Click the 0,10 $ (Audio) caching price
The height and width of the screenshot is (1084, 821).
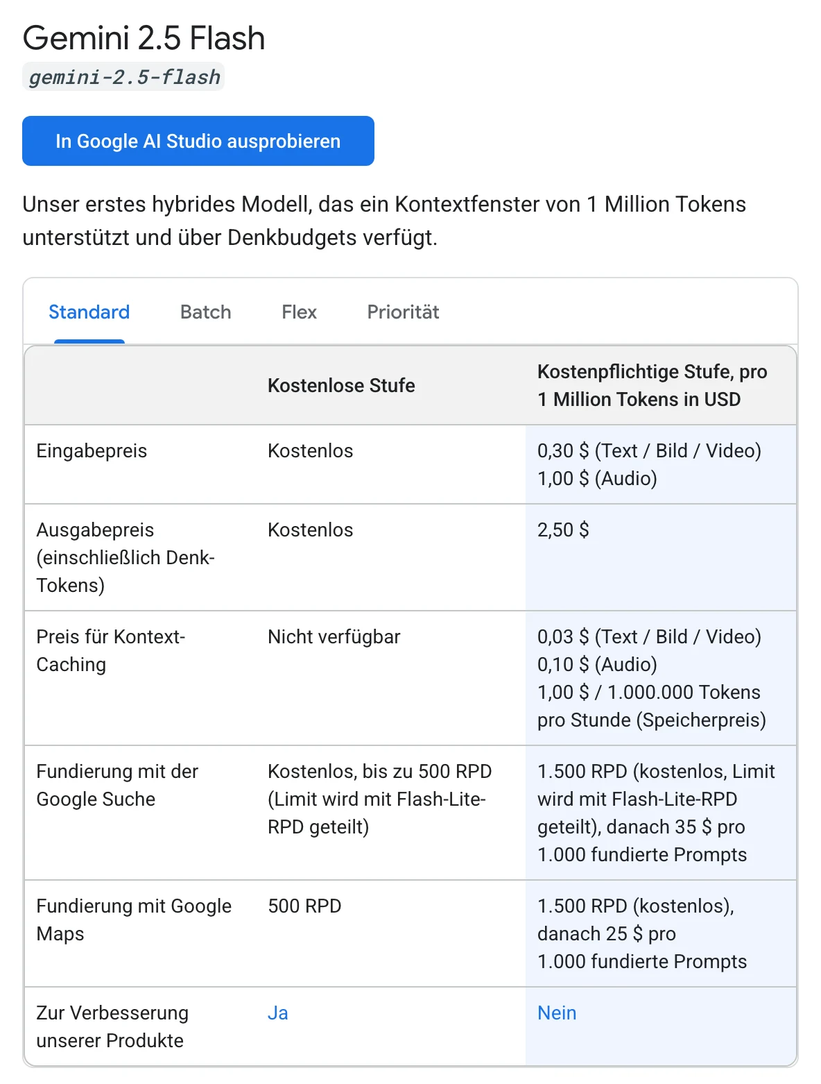pyautogui.click(x=597, y=665)
